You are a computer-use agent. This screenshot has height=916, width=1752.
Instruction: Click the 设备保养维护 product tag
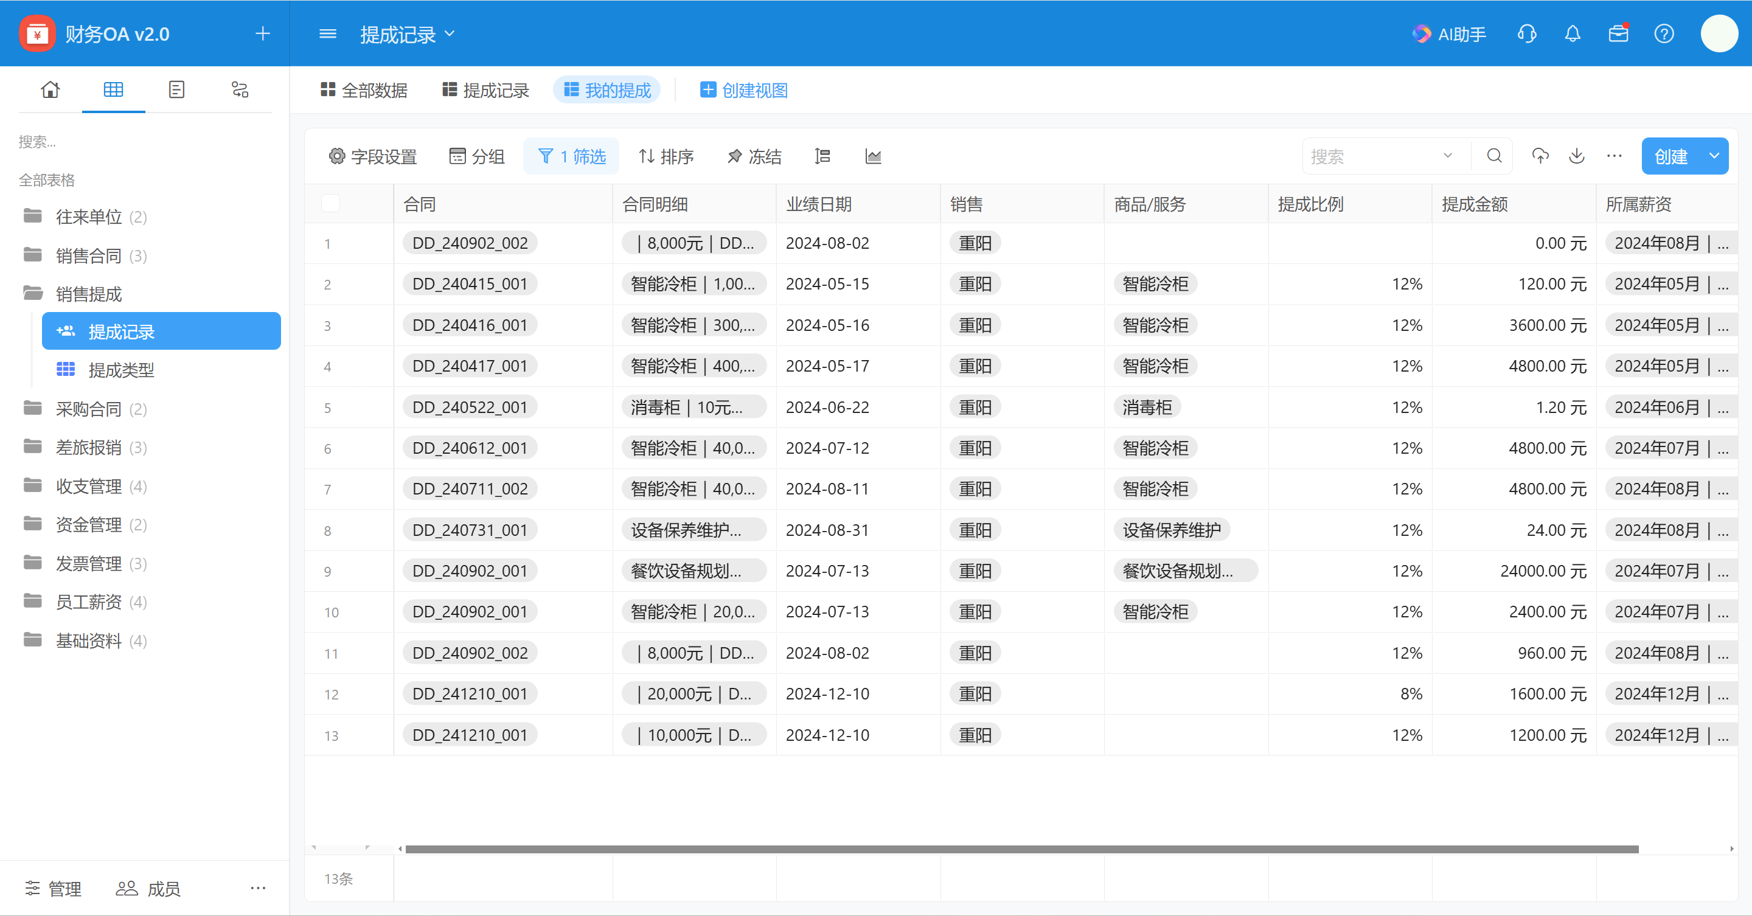click(1171, 530)
